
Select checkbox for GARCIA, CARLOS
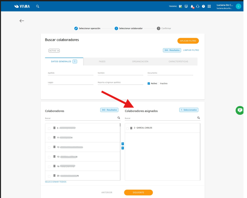pos(128,128)
